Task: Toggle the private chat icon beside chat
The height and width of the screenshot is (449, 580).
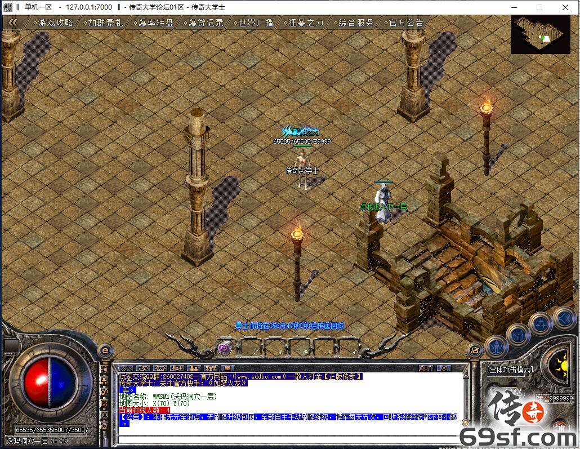Action: click(x=104, y=392)
